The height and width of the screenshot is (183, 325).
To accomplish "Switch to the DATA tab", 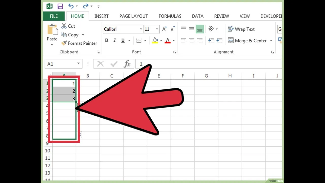I will click(198, 16).
